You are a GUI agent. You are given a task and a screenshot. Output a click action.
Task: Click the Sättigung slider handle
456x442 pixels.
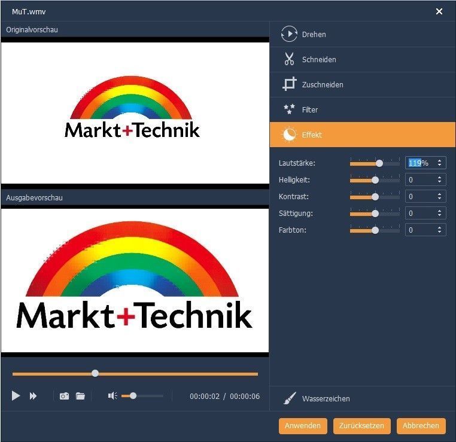[x=375, y=214]
